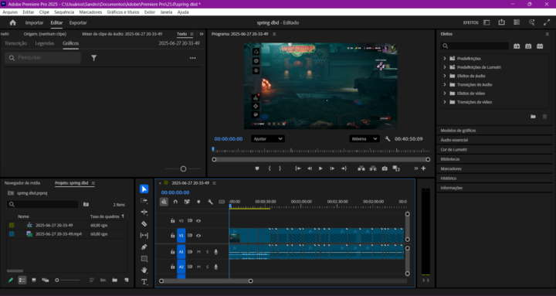Expand Predefinições de Lumetri folder

tap(445, 67)
